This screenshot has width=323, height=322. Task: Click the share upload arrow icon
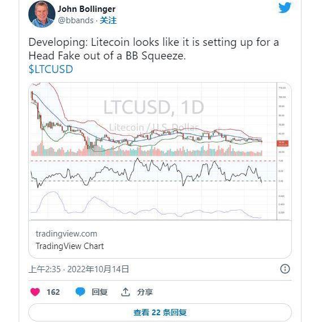click(x=126, y=292)
